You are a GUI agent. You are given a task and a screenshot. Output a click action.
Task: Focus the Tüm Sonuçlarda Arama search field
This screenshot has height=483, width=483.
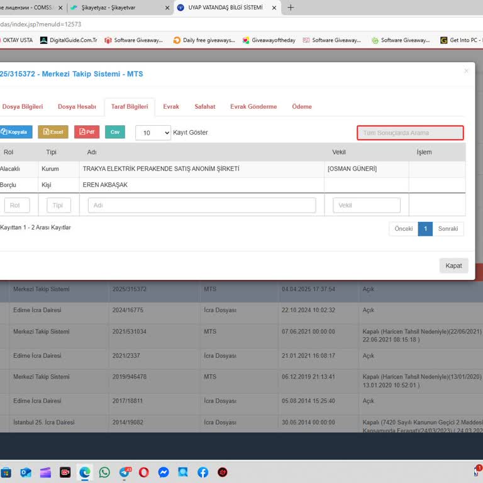410,133
